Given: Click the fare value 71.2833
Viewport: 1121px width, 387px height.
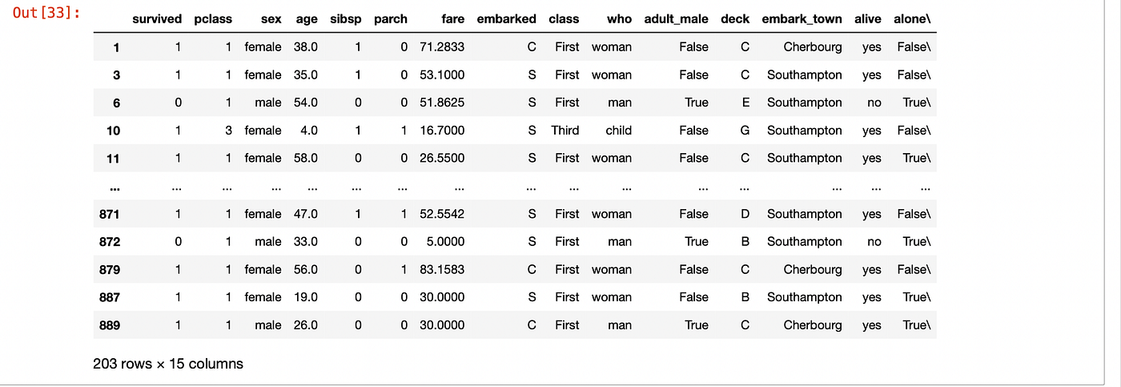Looking at the screenshot, I should click(441, 47).
